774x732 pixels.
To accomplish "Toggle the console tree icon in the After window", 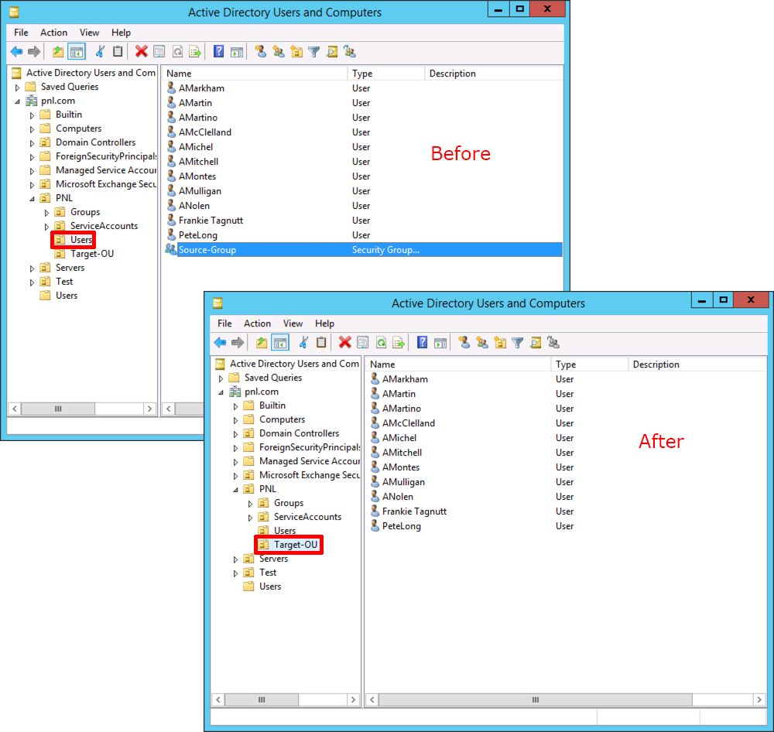I will [x=280, y=343].
